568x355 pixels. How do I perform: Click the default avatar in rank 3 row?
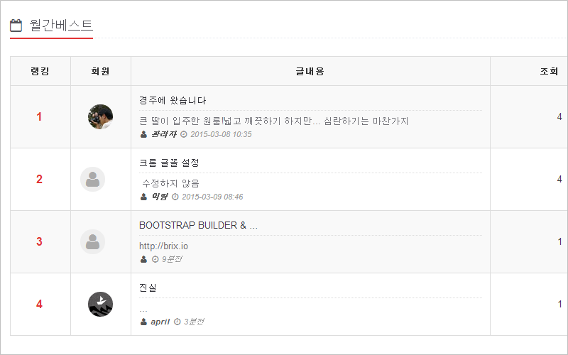92,241
